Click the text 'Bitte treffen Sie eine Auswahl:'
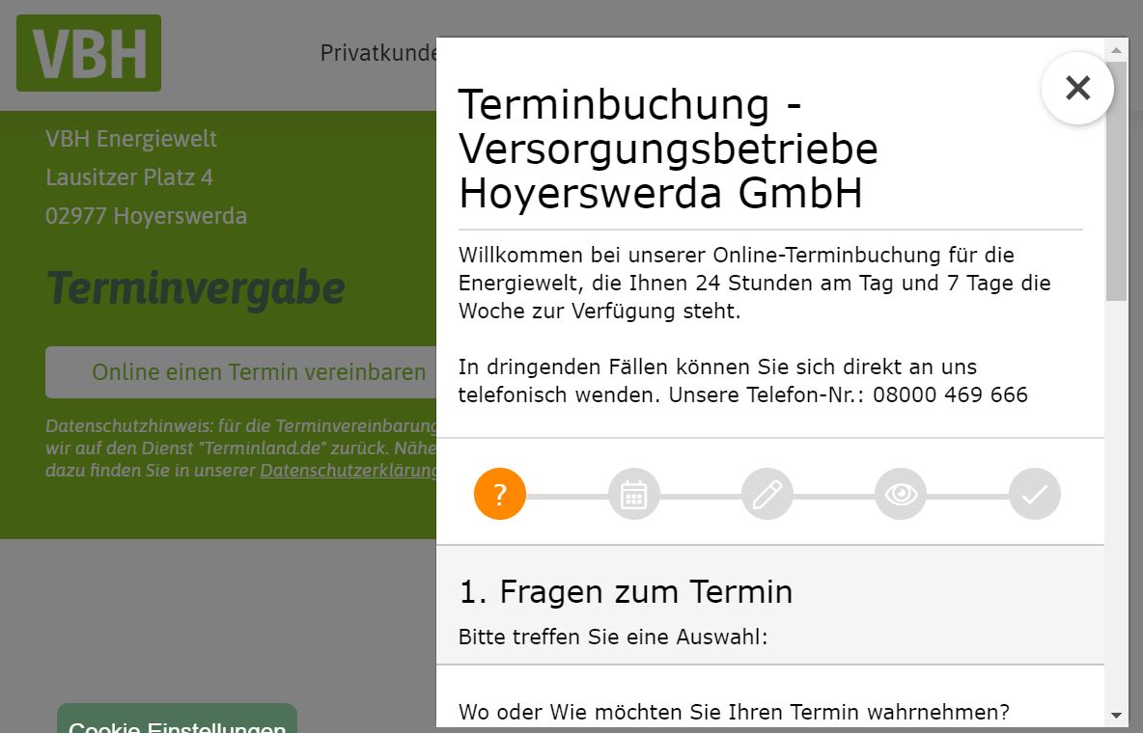 [613, 637]
